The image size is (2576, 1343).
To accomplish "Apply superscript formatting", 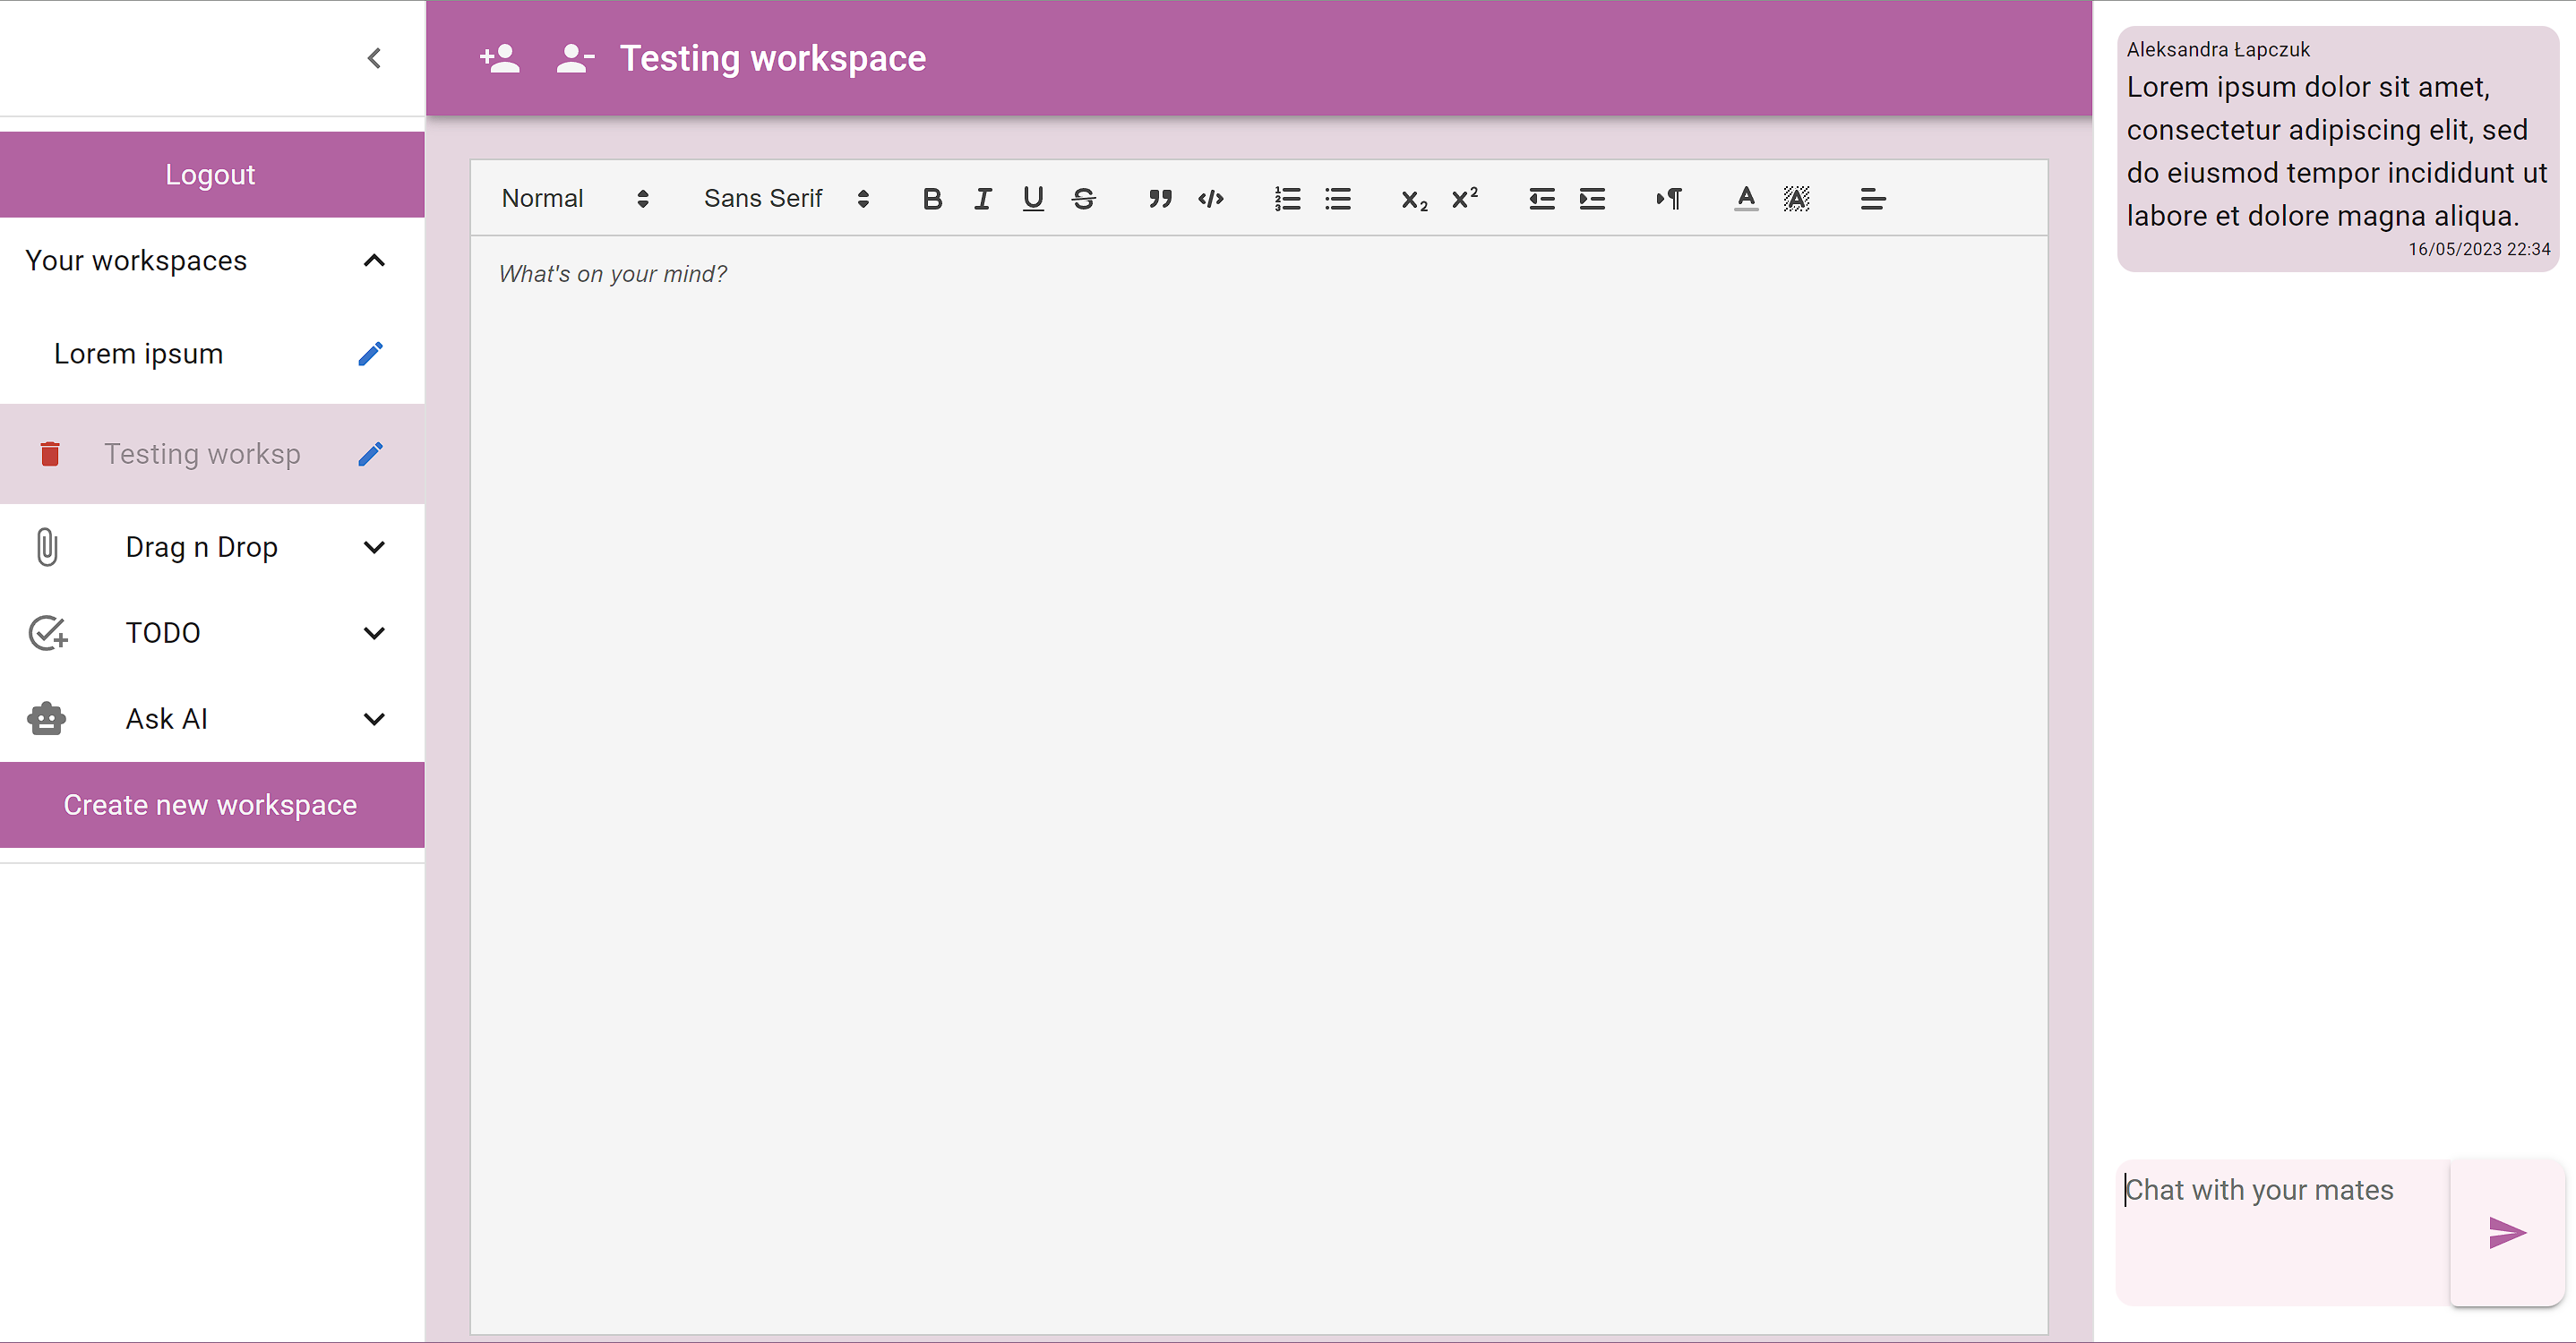I will point(1465,199).
